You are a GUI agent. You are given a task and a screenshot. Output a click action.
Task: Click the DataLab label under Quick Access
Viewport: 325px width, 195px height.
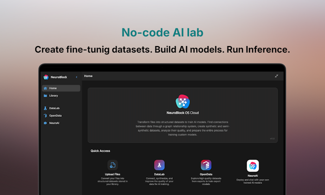tap(159, 175)
